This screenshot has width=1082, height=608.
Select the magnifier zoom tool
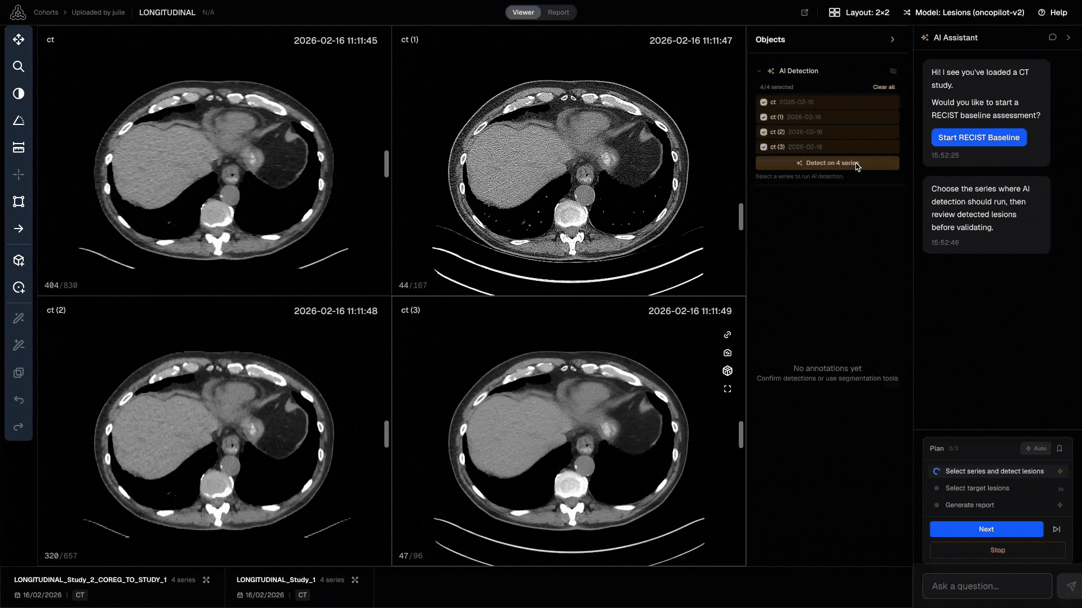click(x=19, y=66)
